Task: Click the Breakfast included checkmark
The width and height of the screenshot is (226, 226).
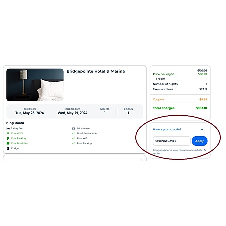Action: (74, 133)
